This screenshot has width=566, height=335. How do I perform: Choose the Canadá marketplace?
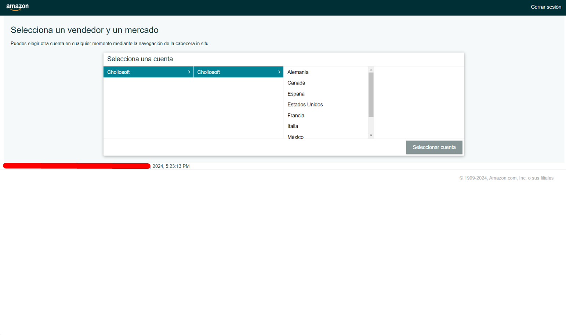pyautogui.click(x=326, y=83)
